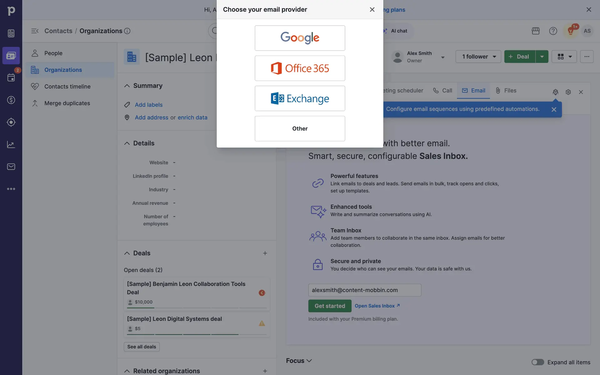Switch to the Files tab
This screenshot has width=600, height=375.
pos(506,91)
